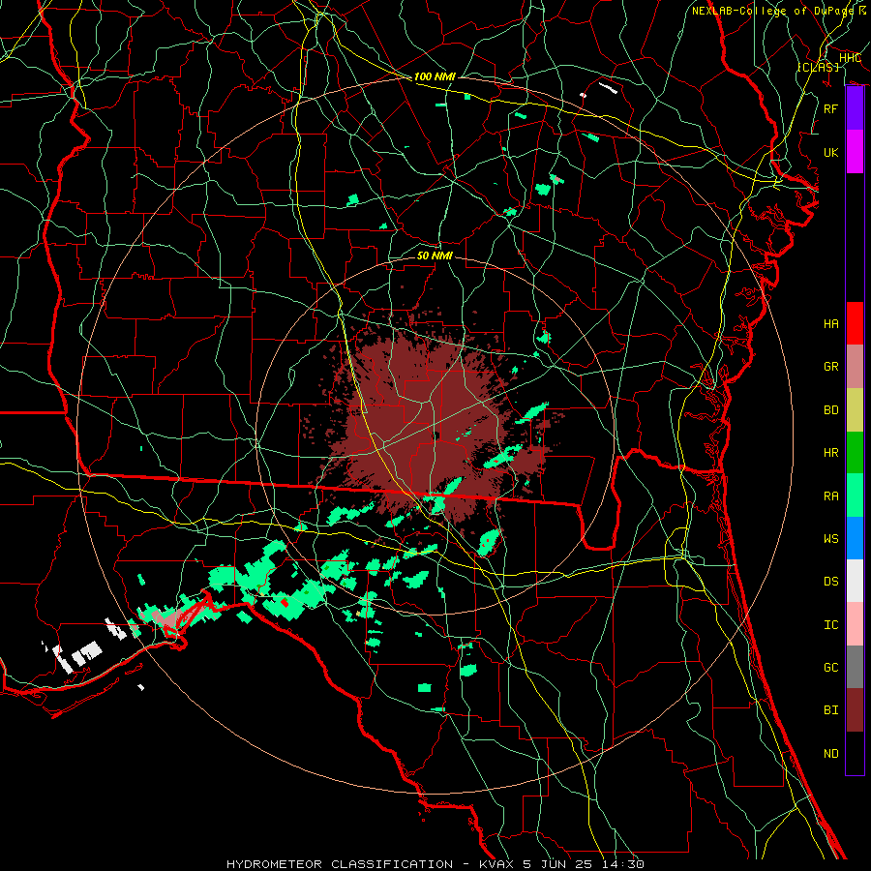Click the IC light pink legend swatch
The image size is (871, 871).
tap(855, 624)
